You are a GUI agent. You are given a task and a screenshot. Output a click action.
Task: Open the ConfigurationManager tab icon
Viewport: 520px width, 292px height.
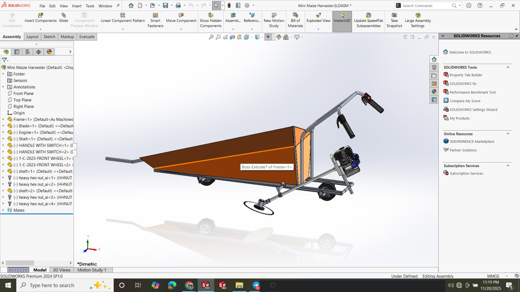coord(28,52)
